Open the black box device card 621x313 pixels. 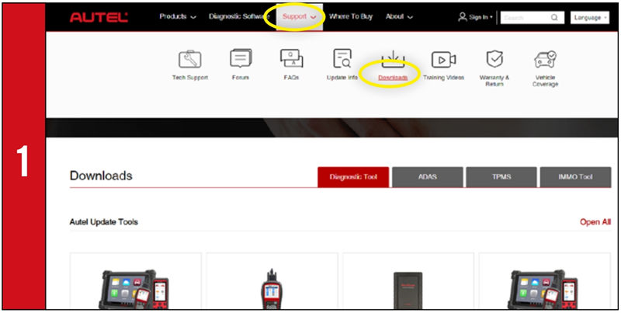408,281
